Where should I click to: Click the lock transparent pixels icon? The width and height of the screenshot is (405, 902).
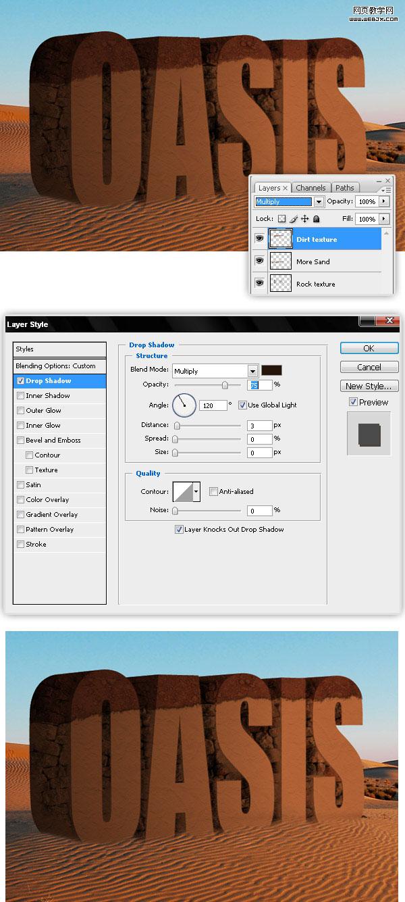[282, 219]
